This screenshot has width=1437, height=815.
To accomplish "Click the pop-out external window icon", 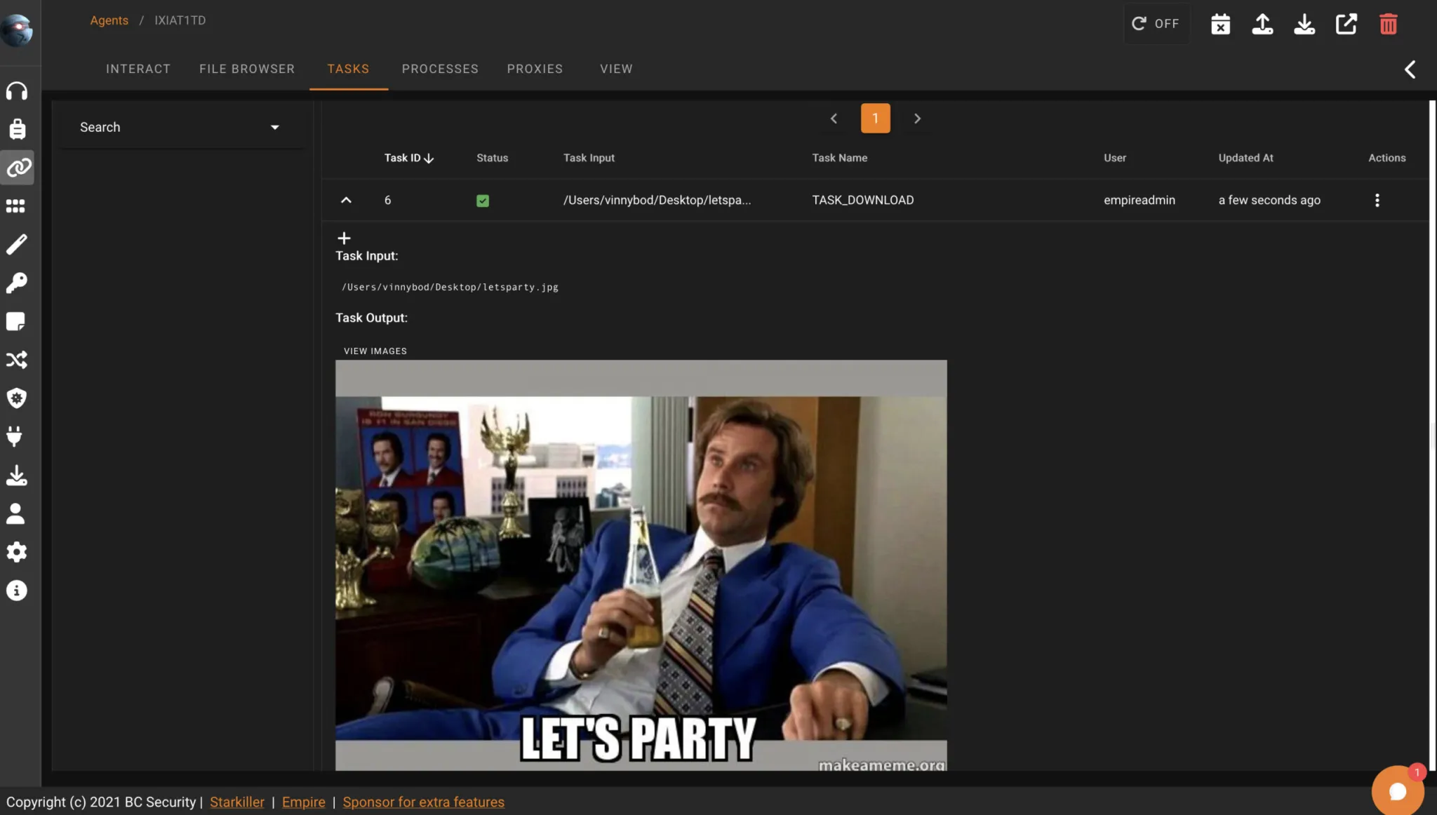I will pos(1346,24).
